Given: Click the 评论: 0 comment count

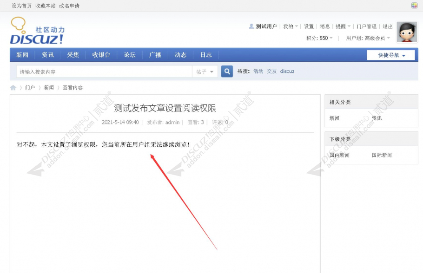Looking at the screenshot, I should click(220, 123).
